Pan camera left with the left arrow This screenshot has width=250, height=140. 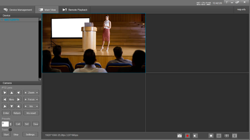tap(5, 99)
